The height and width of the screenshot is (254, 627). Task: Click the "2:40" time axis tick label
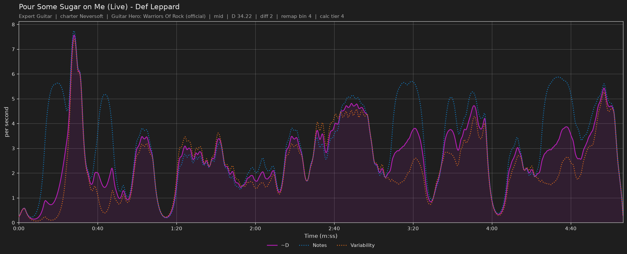(334, 228)
